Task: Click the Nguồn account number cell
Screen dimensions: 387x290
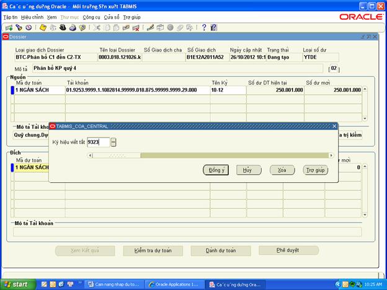Action: pyautogui.click(x=138, y=90)
